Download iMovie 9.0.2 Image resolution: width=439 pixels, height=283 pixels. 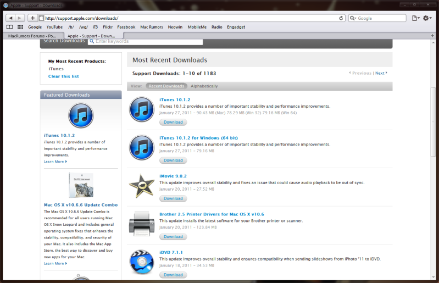173,198
